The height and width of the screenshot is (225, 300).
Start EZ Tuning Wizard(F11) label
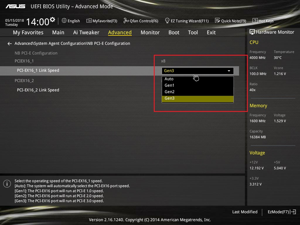[190, 21]
